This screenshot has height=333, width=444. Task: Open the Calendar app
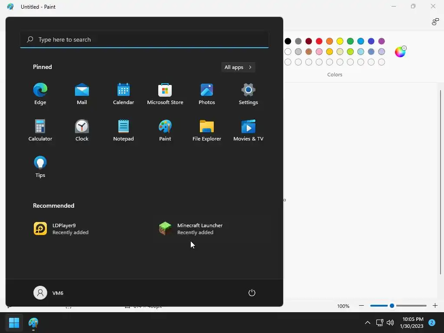124,94
